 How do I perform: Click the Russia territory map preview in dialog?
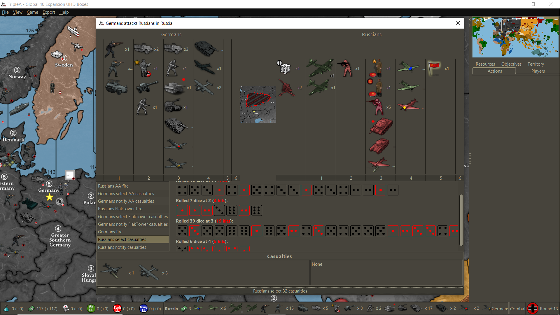point(258,104)
